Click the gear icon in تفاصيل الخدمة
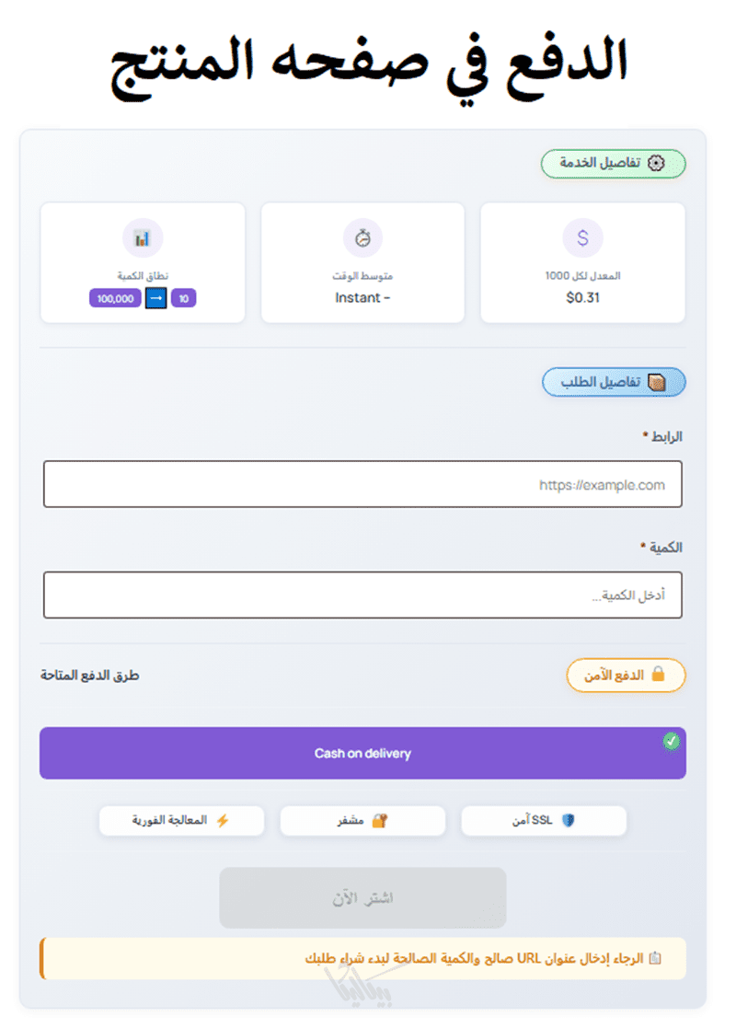 pos(656,163)
